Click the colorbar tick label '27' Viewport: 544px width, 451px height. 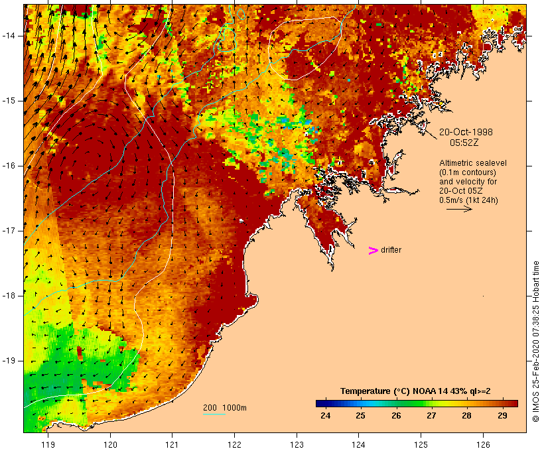[x=431, y=415]
